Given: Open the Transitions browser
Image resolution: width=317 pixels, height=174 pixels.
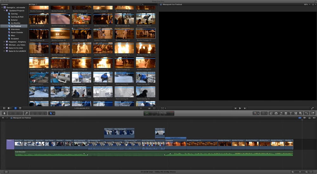Looking at the screenshot, I should click(x=286, y=113).
